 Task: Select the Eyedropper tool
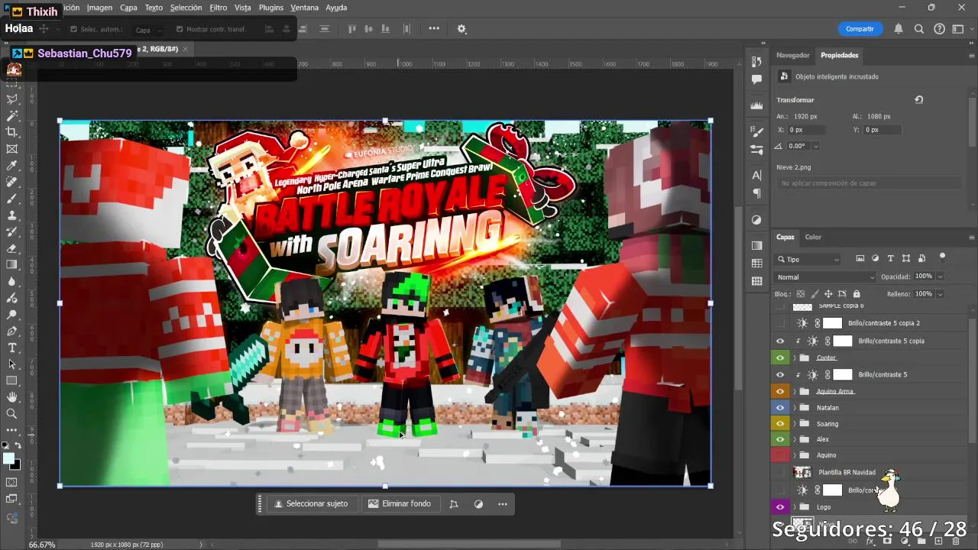pyautogui.click(x=12, y=166)
